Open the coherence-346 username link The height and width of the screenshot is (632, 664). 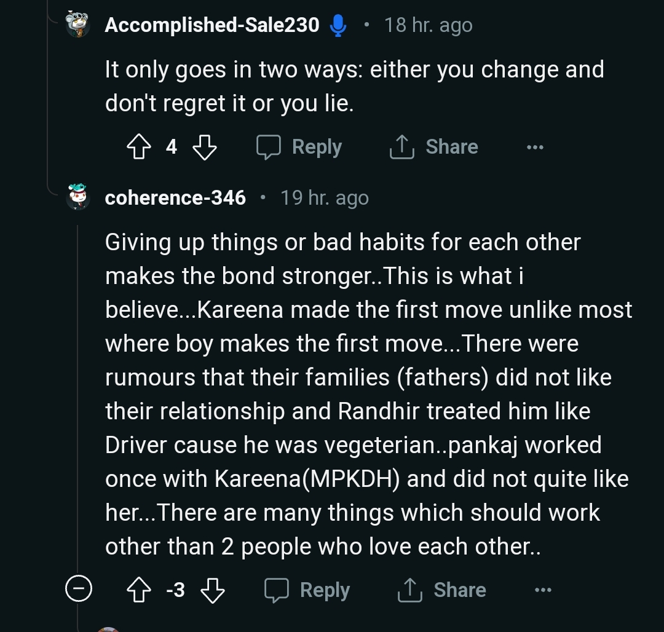click(x=175, y=198)
